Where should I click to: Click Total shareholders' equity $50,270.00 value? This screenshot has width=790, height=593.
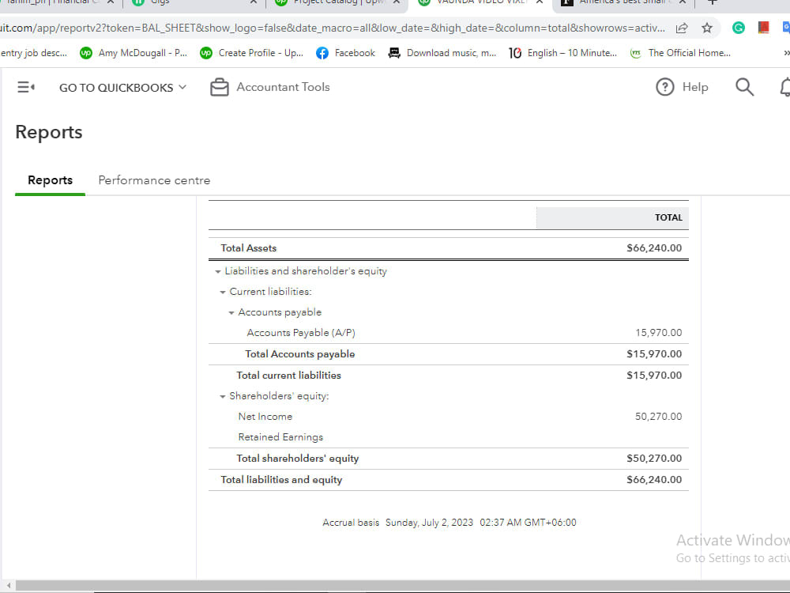(654, 459)
